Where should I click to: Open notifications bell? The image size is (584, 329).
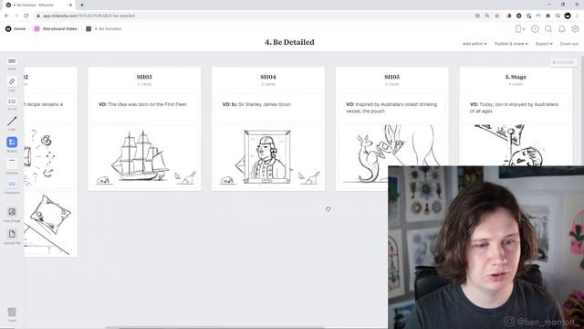point(562,28)
